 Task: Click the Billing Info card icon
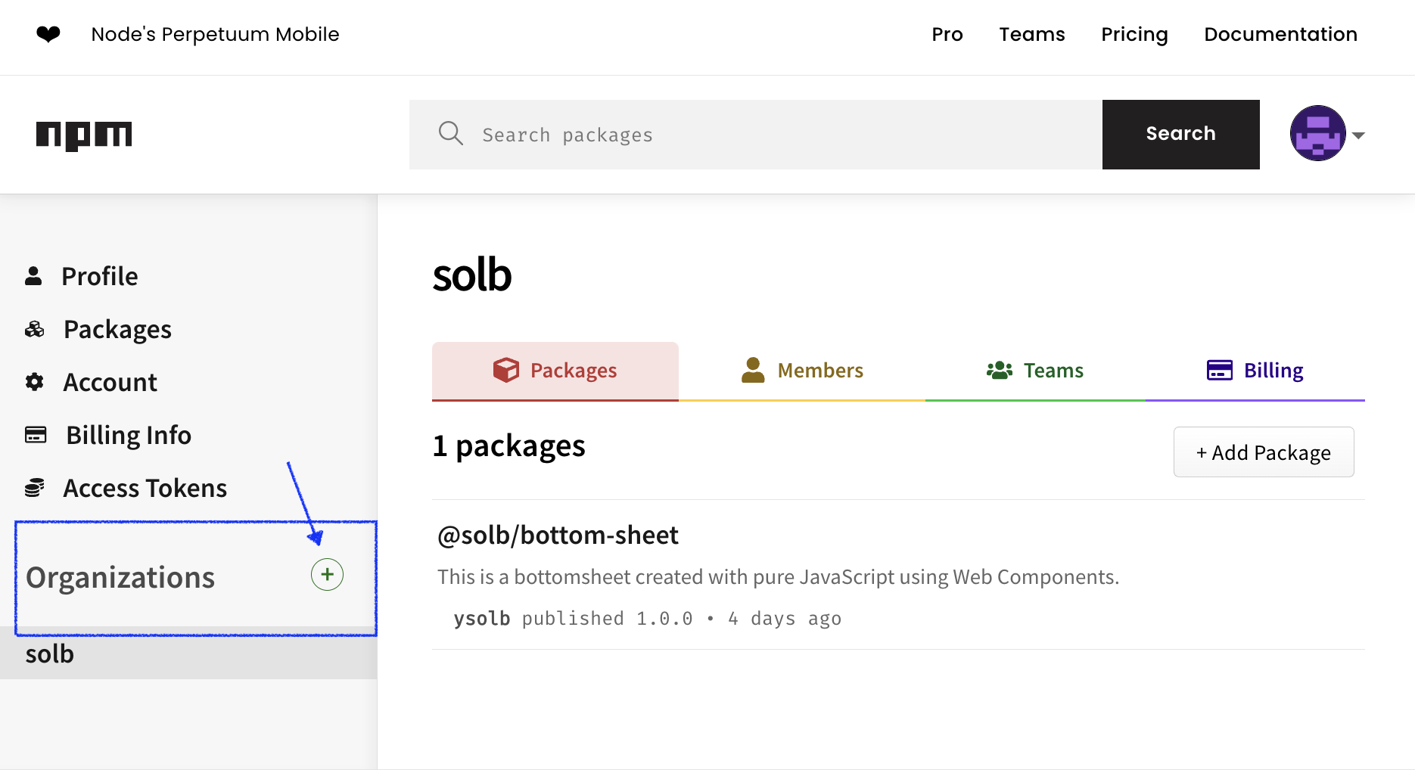pyautogui.click(x=36, y=435)
